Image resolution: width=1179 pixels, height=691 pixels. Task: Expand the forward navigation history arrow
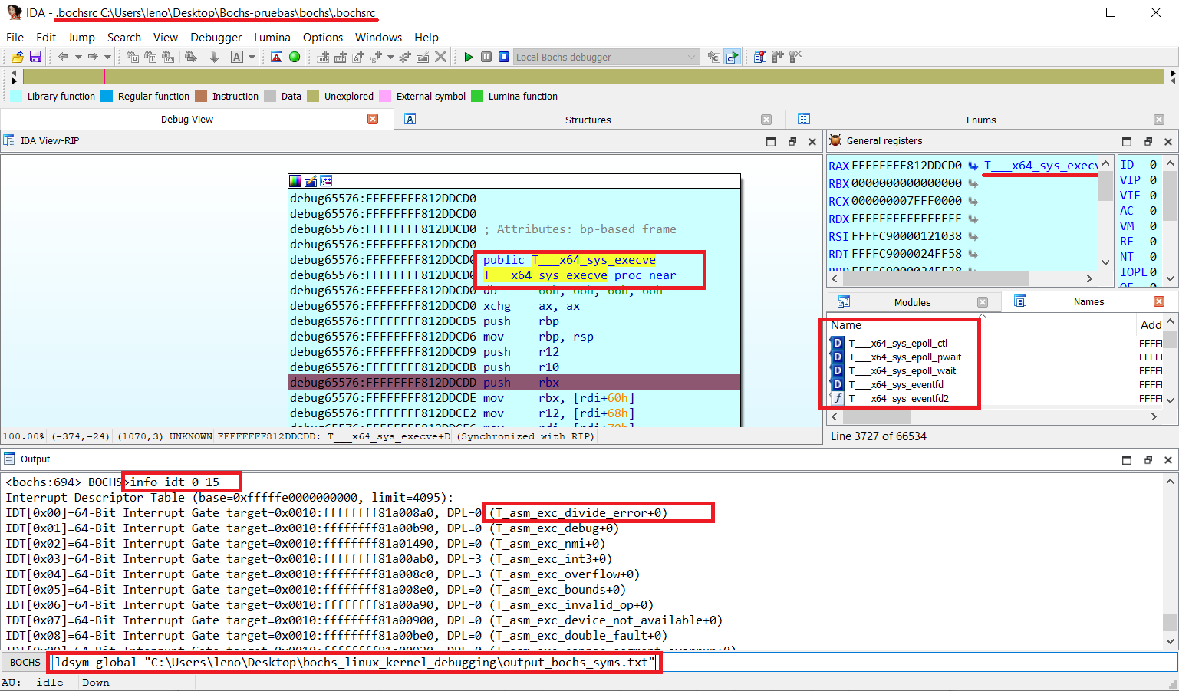pyautogui.click(x=108, y=57)
